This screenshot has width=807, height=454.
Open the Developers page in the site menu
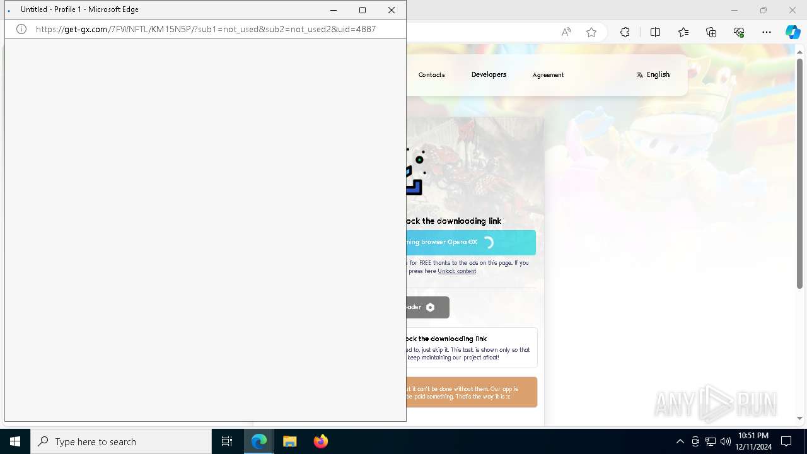point(489,74)
